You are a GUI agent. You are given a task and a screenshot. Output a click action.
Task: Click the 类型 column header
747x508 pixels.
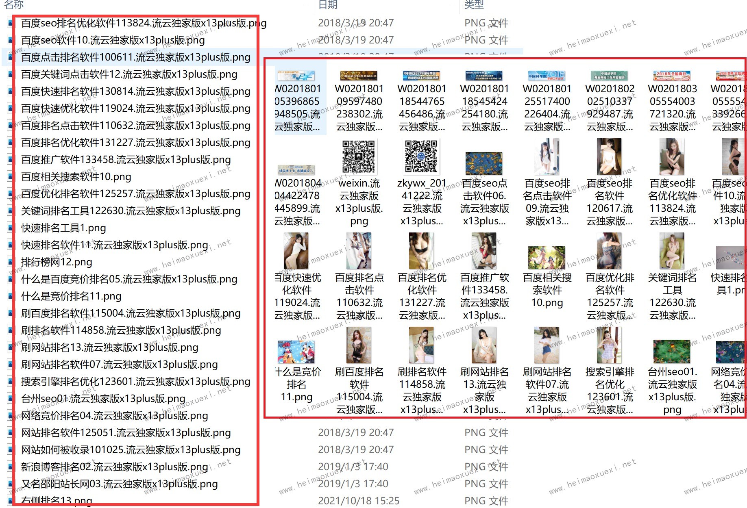[474, 5]
